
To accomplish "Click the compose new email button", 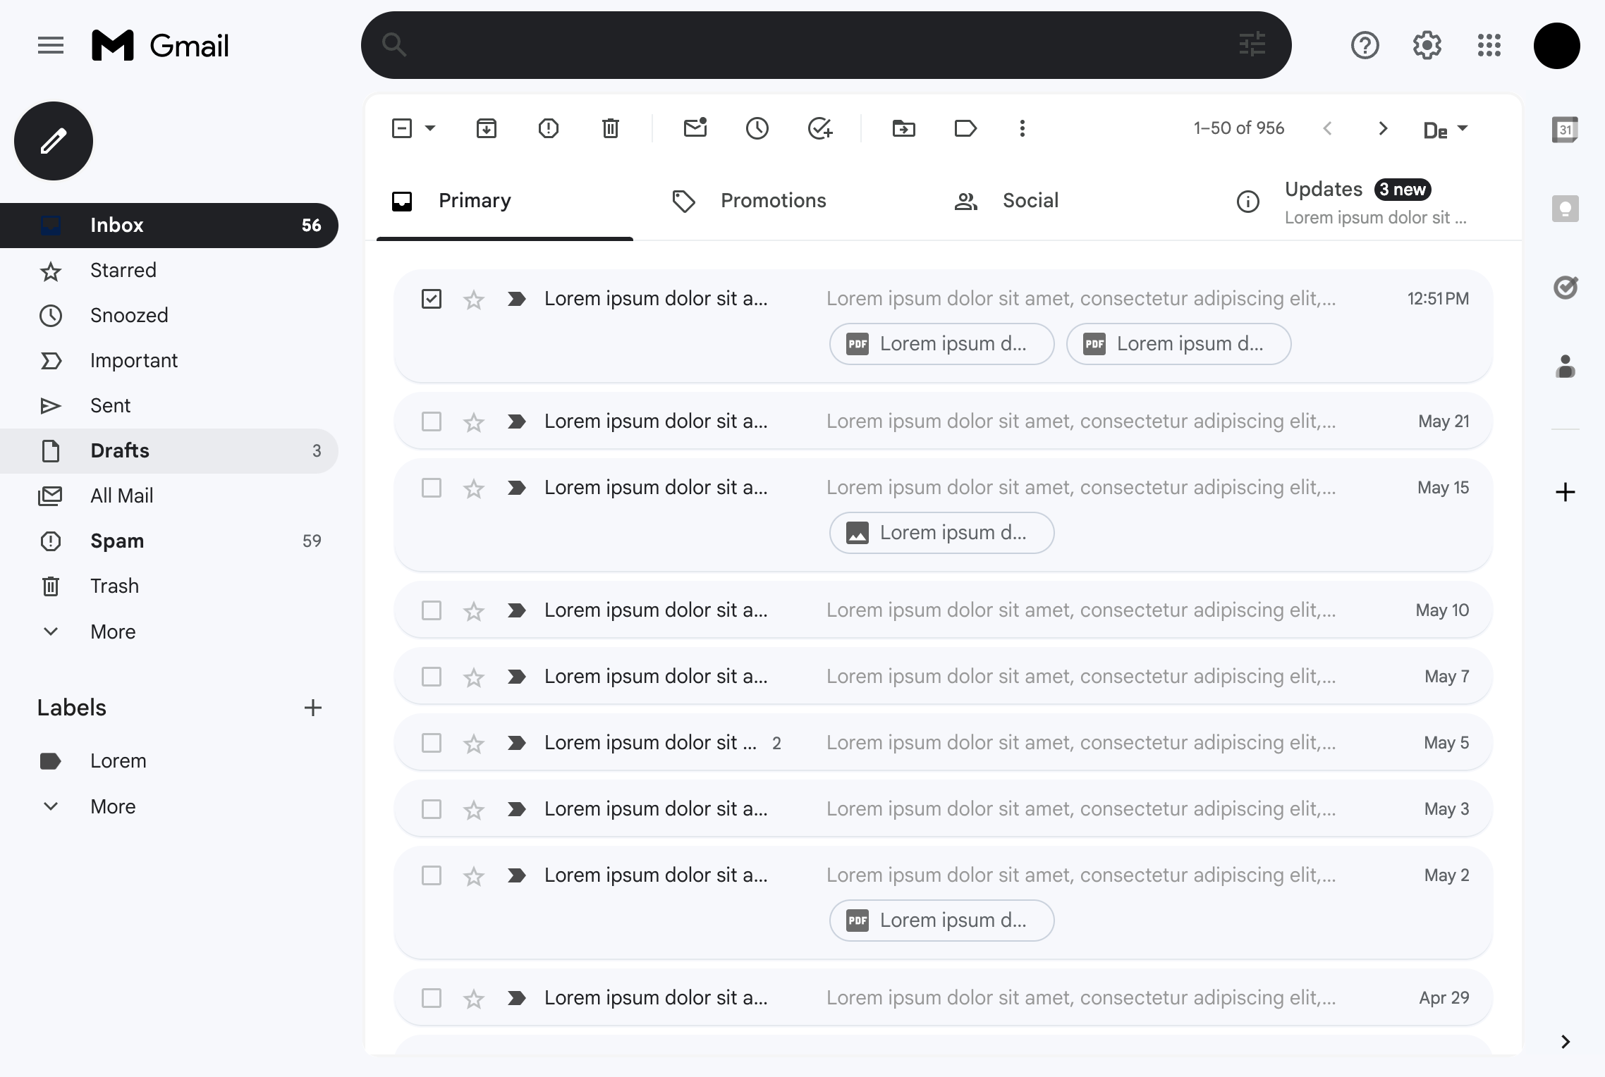I will coord(53,141).
